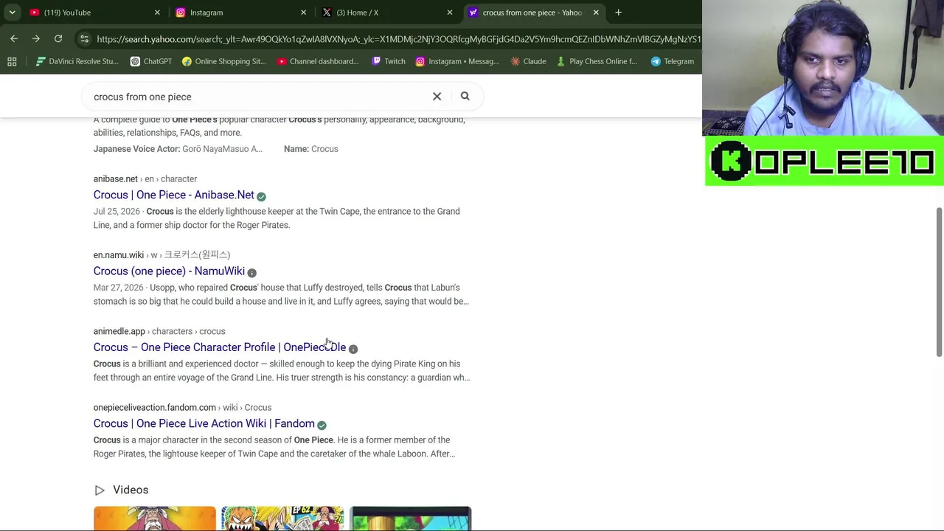The width and height of the screenshot is (944, 531).
Task: Go forward to the next page
Action: (36, 38)
